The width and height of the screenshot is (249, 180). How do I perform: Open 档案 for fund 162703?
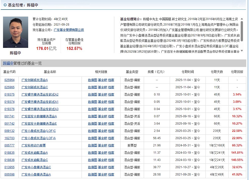coord(111,138)
